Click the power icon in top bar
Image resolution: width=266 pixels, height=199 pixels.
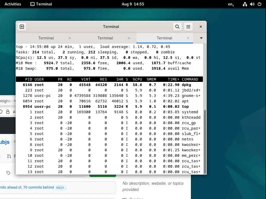pyautogui.click(x=260, y=4)
